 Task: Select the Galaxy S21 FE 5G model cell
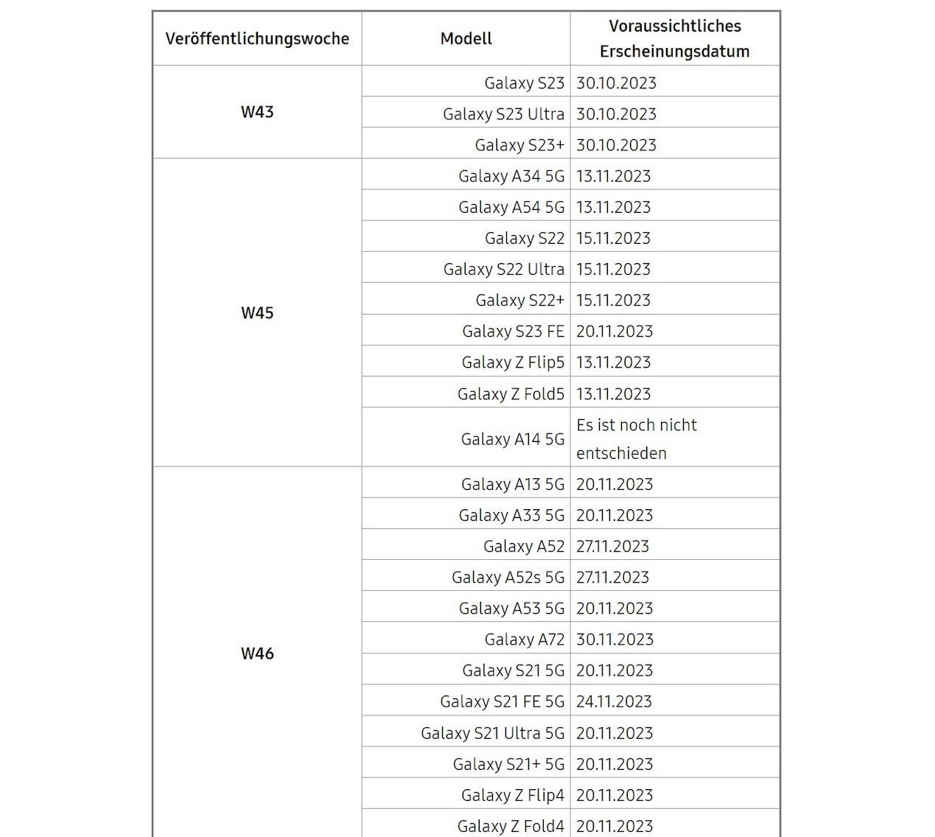[x=466, y=701]
